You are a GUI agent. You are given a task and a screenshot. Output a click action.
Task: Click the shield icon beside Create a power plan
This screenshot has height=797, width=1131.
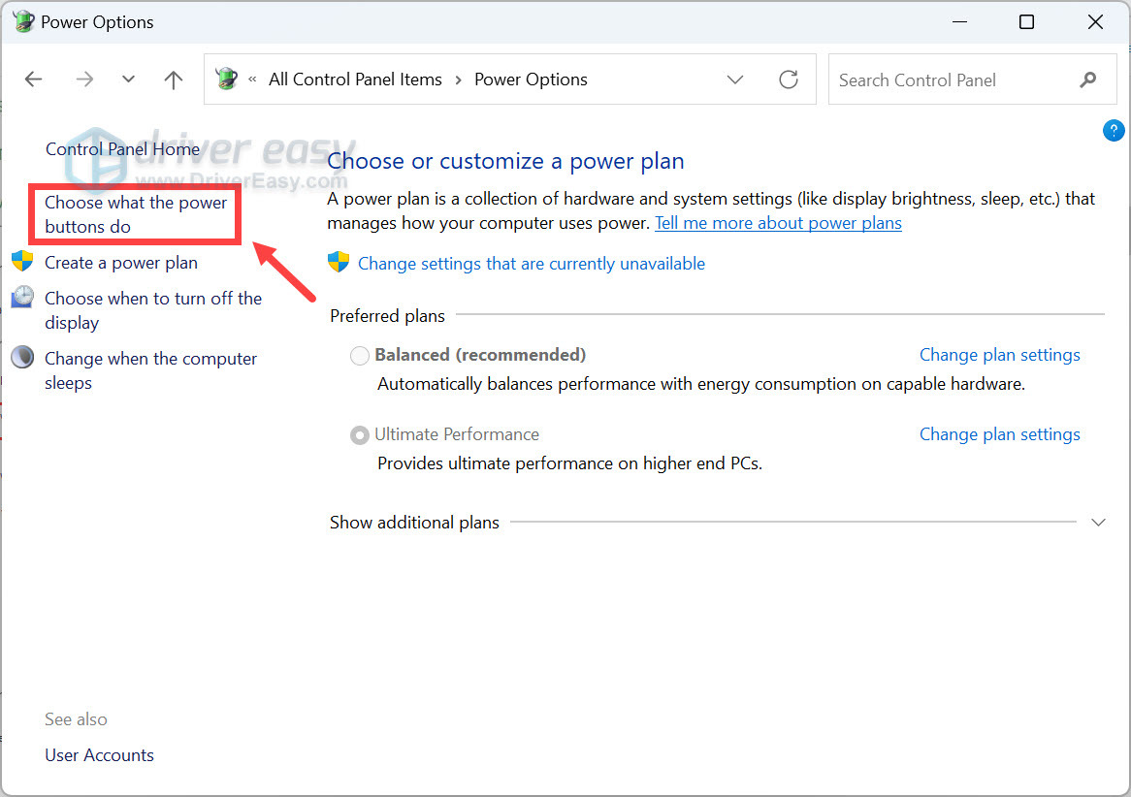click(x=21, y=261)
